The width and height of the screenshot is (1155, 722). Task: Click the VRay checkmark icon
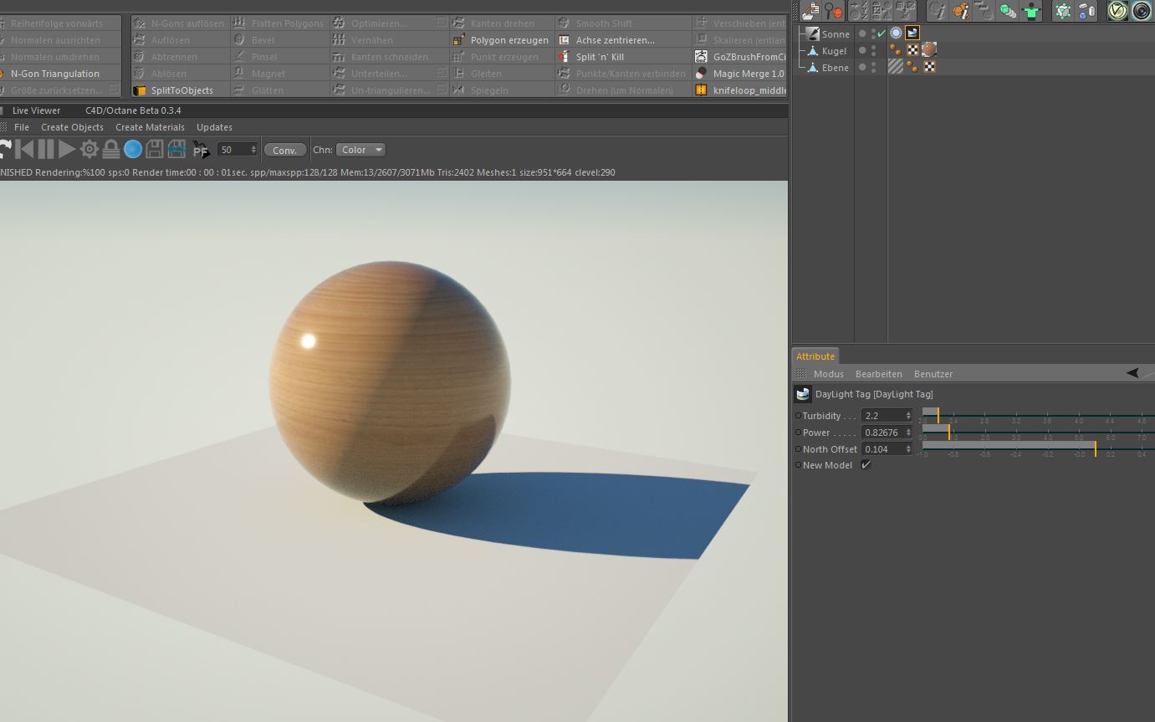point(1118,11)
